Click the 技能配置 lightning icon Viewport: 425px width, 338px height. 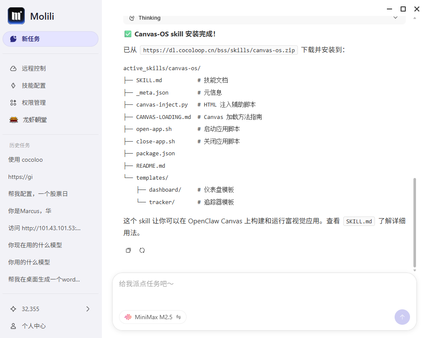(x=13, y=86)
